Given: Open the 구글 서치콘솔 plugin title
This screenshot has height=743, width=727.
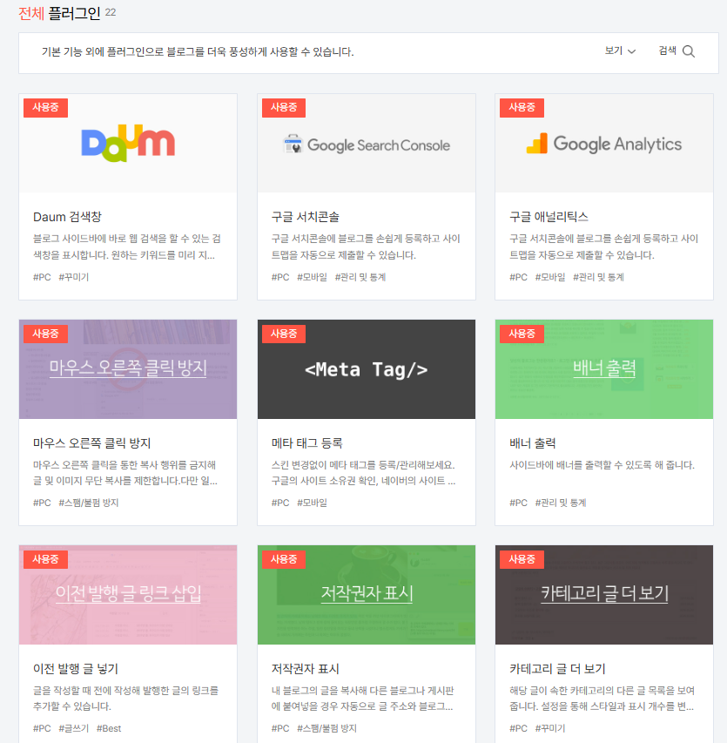Looking at the screenshot, I should pyautogui.click(x=306, y=217).
